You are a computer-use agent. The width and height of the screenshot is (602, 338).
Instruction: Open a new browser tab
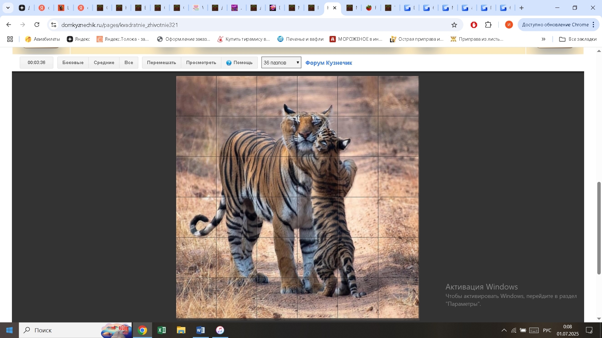(x=522, y=8)
